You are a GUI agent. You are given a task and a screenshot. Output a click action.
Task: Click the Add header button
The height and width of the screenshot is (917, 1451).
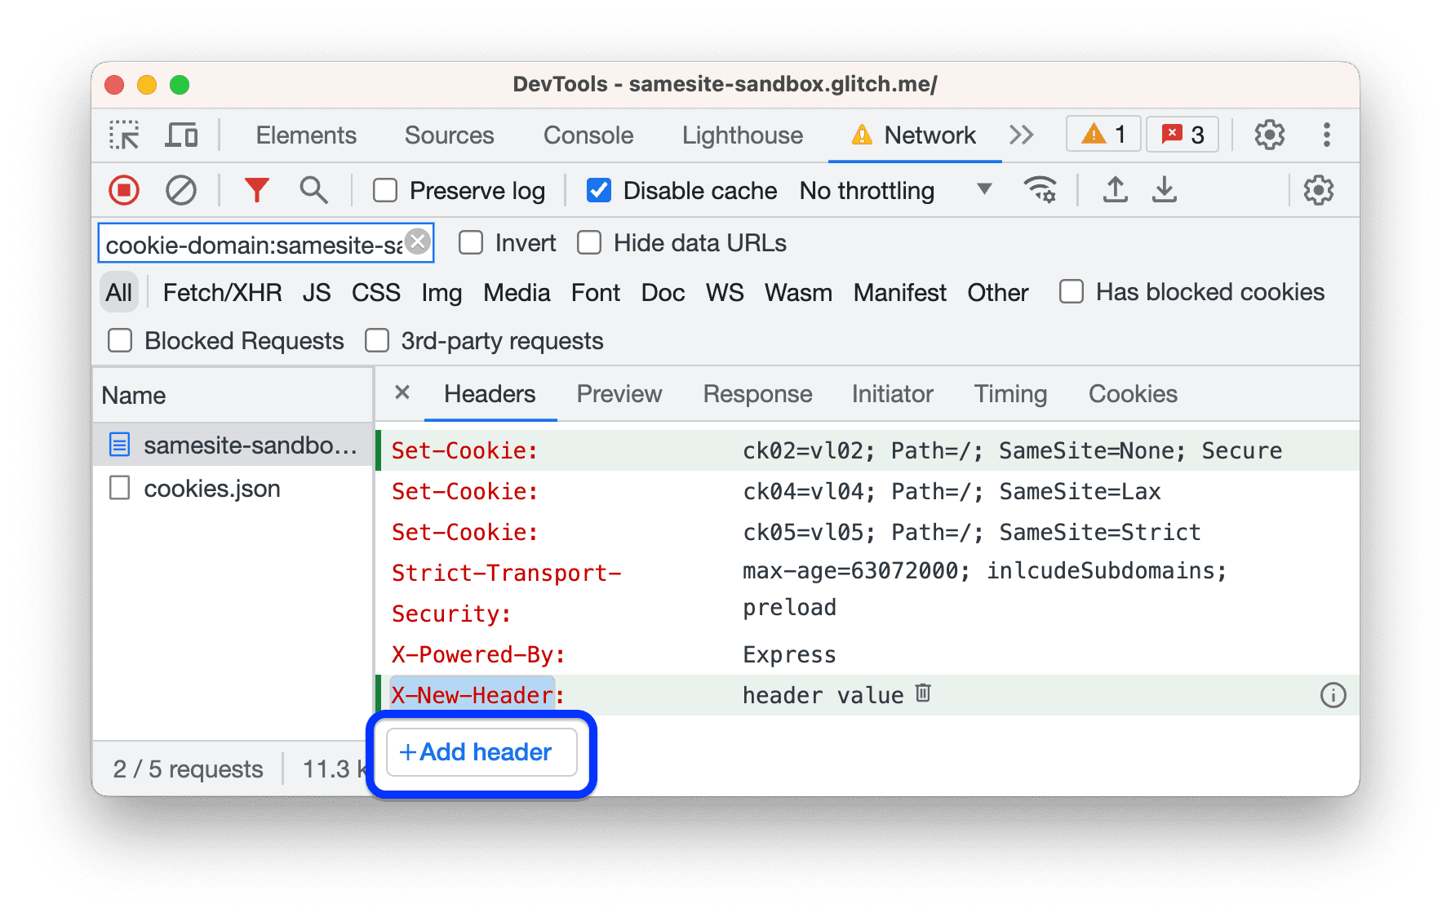tap(480, 751)
